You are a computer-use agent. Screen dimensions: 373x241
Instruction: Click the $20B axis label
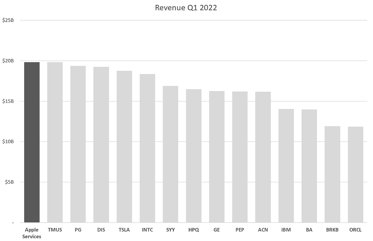pos(8,61)
